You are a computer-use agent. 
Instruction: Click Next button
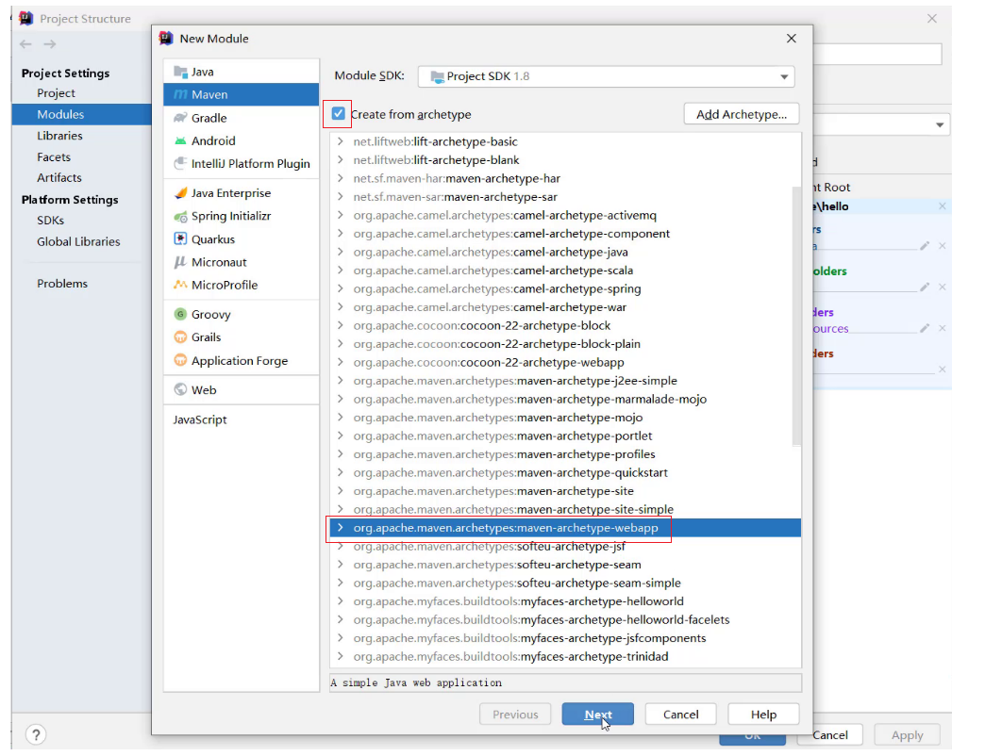pos(597,714)
